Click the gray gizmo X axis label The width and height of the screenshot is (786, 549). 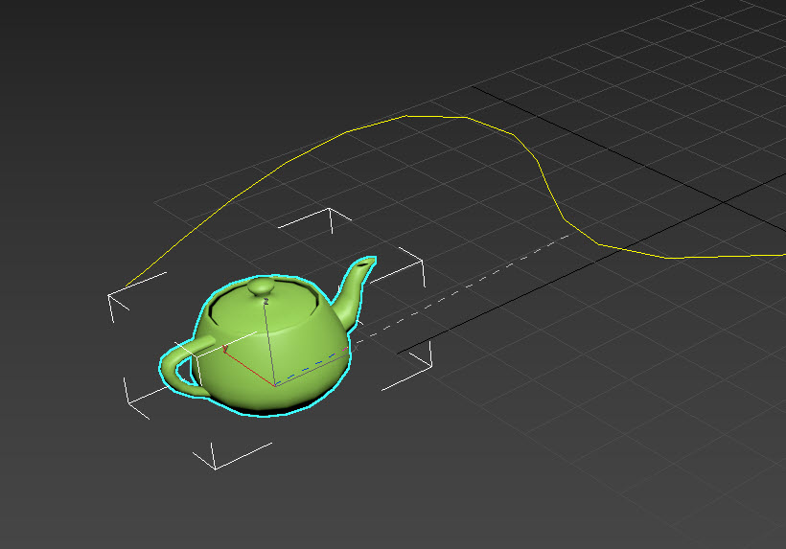point(357,347)
